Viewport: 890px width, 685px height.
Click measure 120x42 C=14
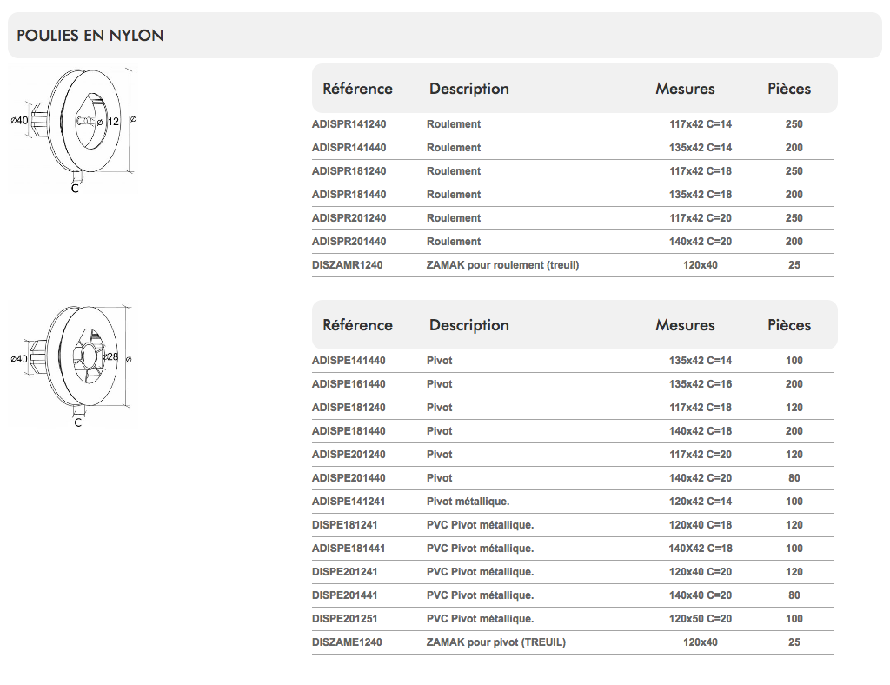pos(700,502)
